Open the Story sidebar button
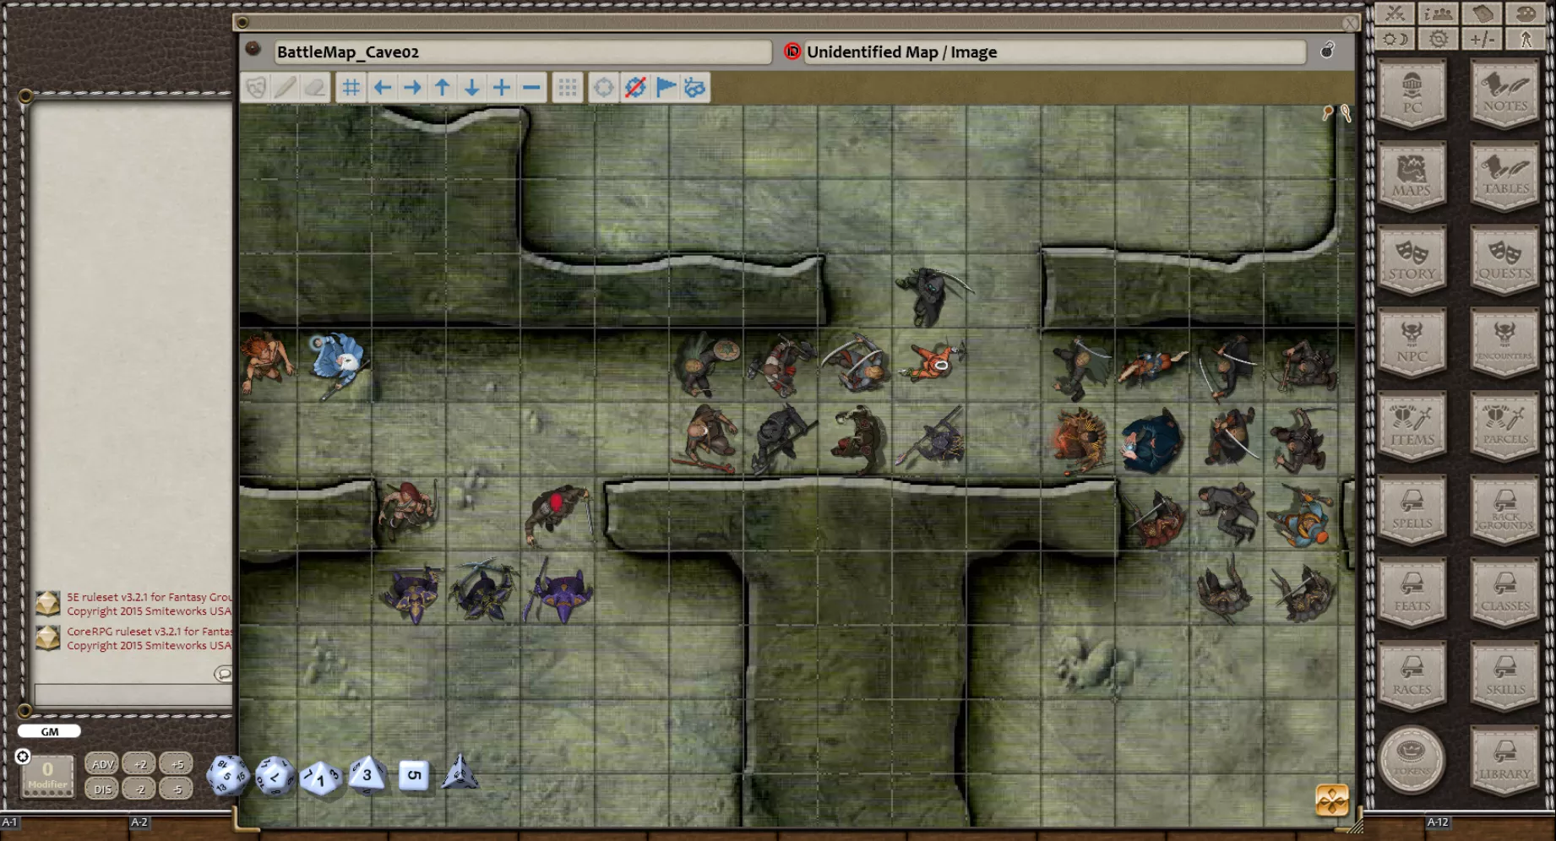The image size is (1556, 841). [x=1412, y=260]
